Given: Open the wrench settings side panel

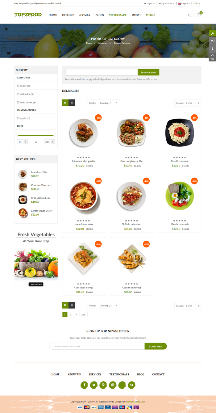Looking at the screenshot, I should click(x=212, y=33).
